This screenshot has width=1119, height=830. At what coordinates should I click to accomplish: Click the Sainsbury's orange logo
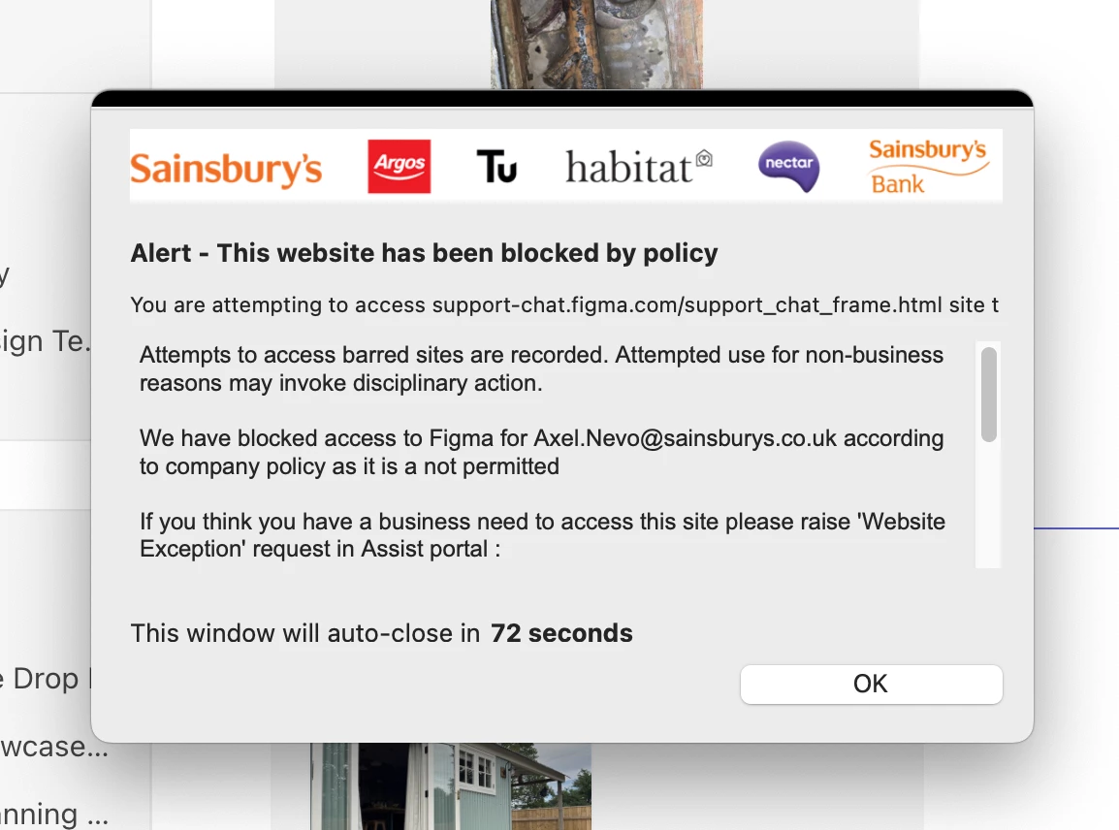point(226,169)
